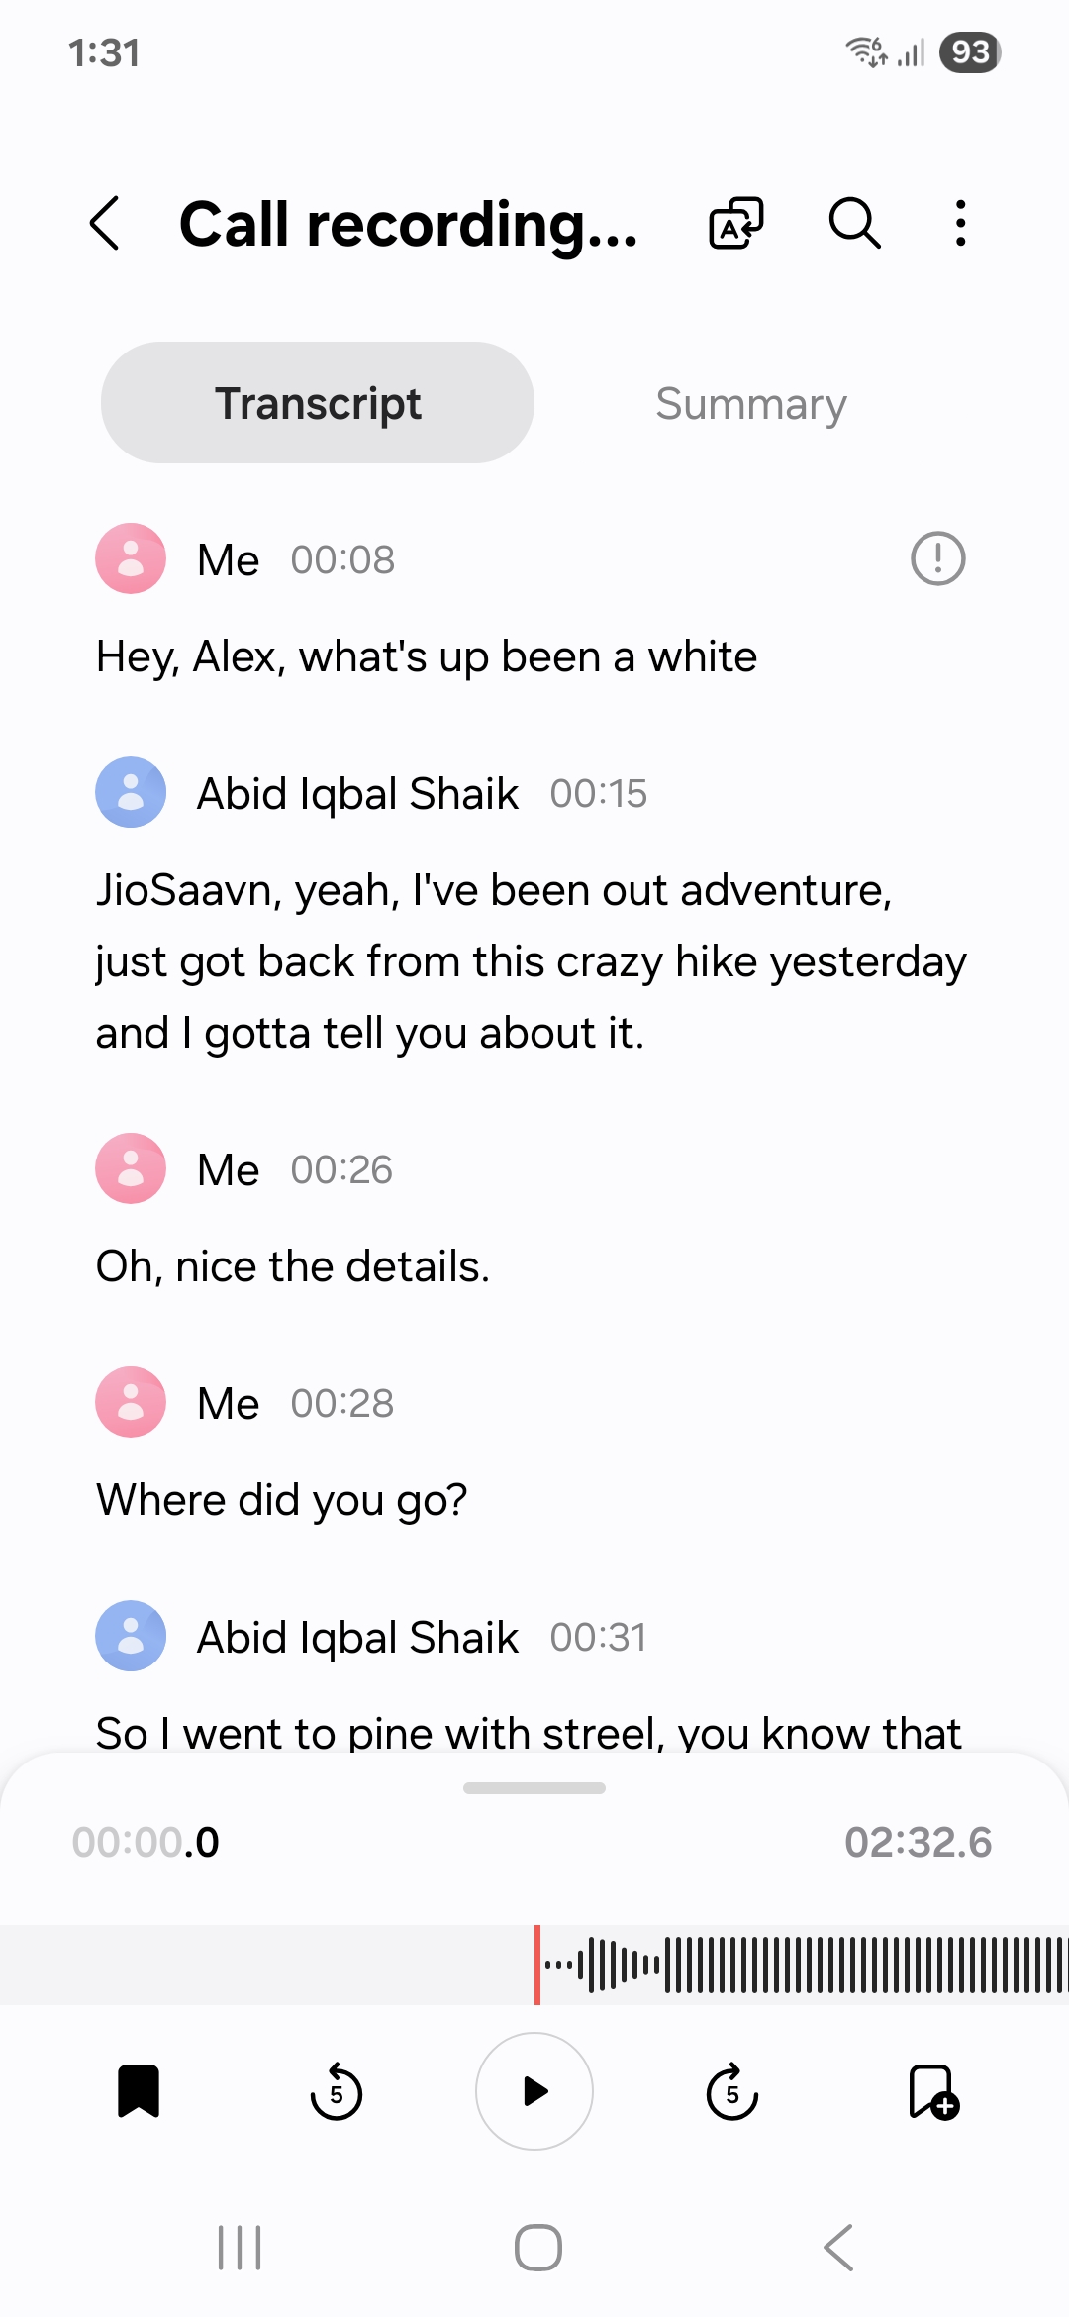Add a bookmark at current position
Image resolution: width=1069 pixels, height=2317 pixels.
(933, 2091)
